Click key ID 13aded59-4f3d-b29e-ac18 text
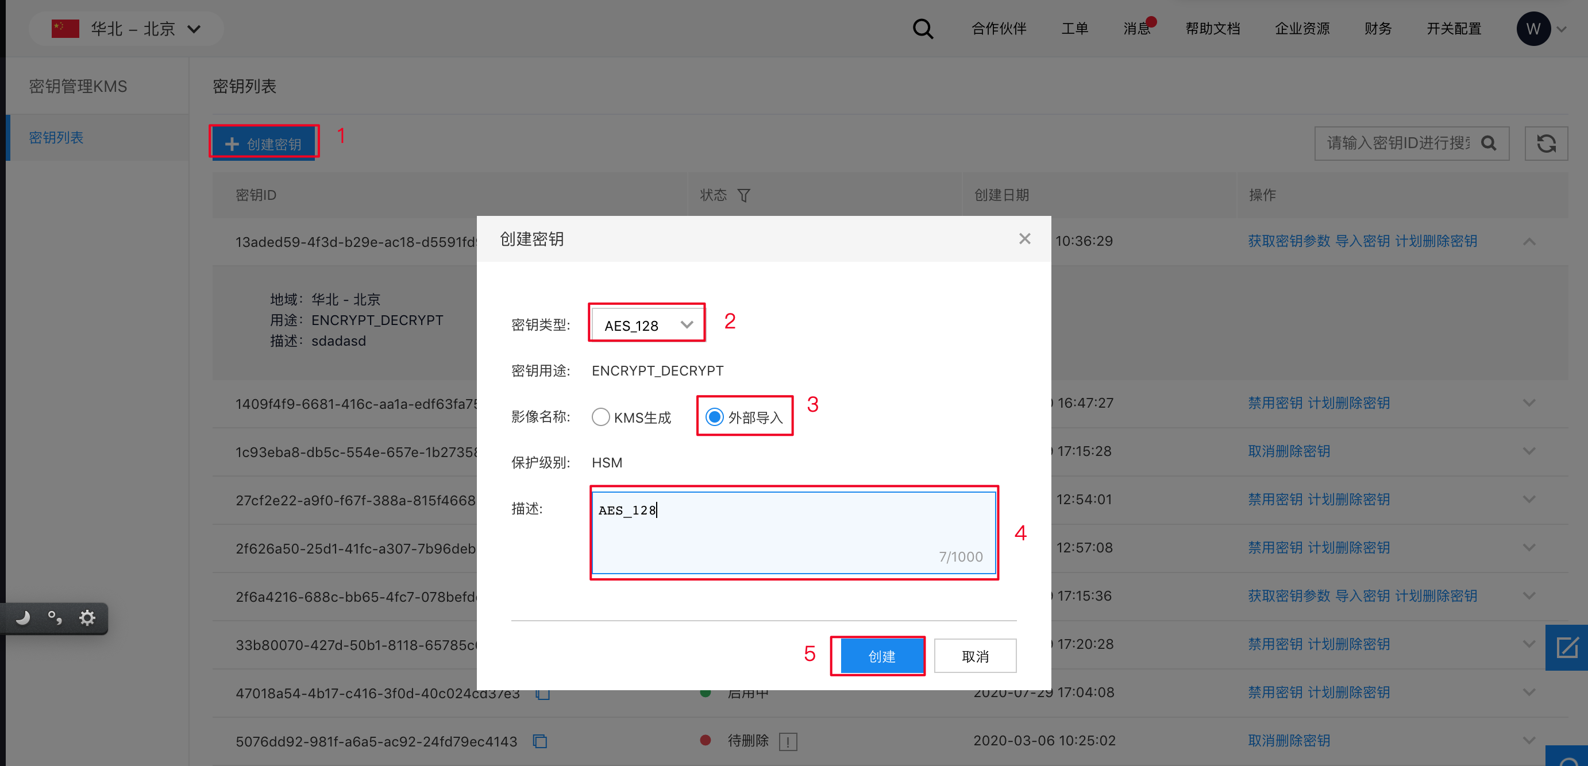This screenshot has height=766, width=1588. tap(356, 242)
